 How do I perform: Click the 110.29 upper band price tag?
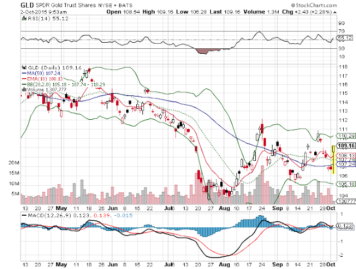(x=347, y=136)
